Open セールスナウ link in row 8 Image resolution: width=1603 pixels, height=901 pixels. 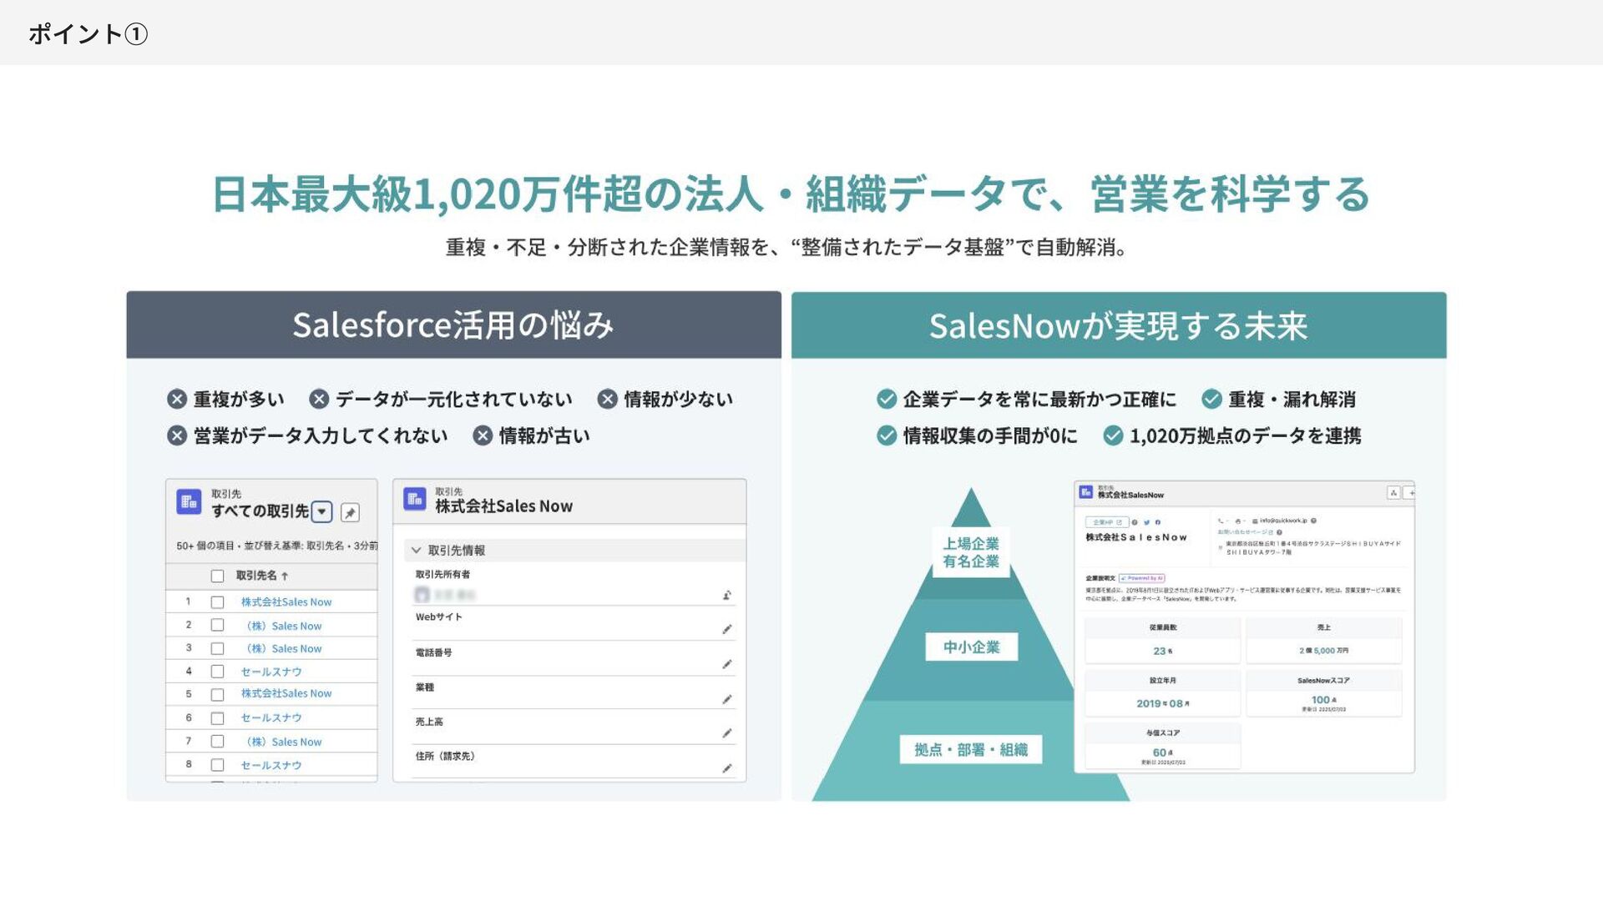(271, 765)
